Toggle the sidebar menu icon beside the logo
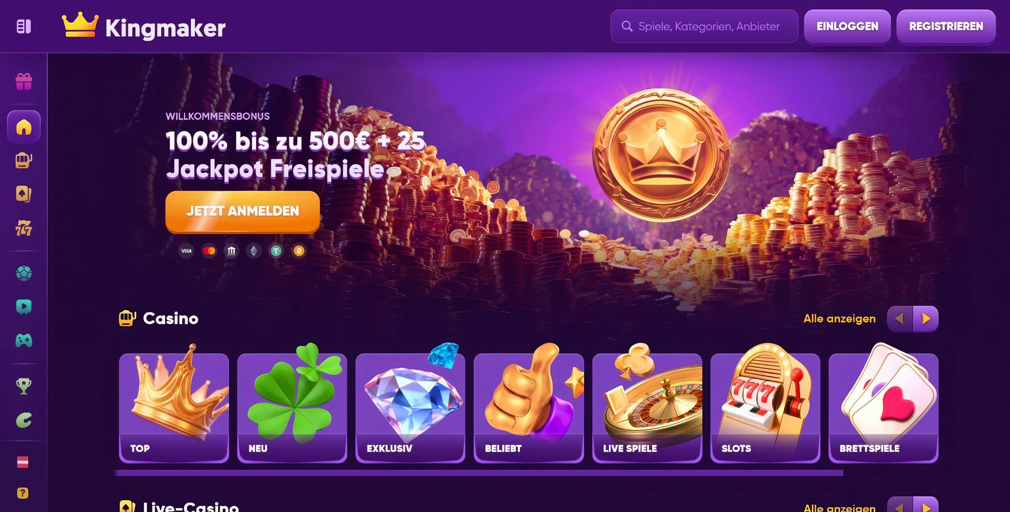Image resolution: width=1010 pixels, height=512 pixels. pyautogui.click(x=23, y=27)
